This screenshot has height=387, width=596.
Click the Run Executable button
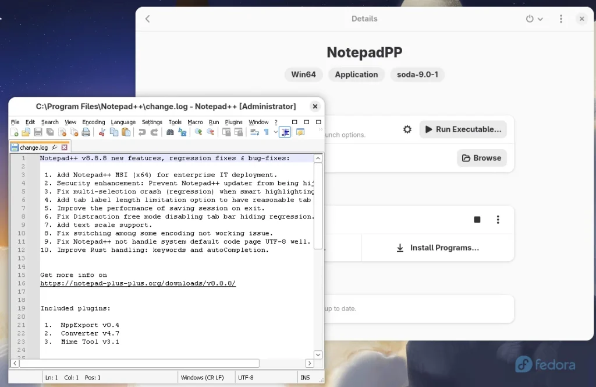click(x=463, y=129)
